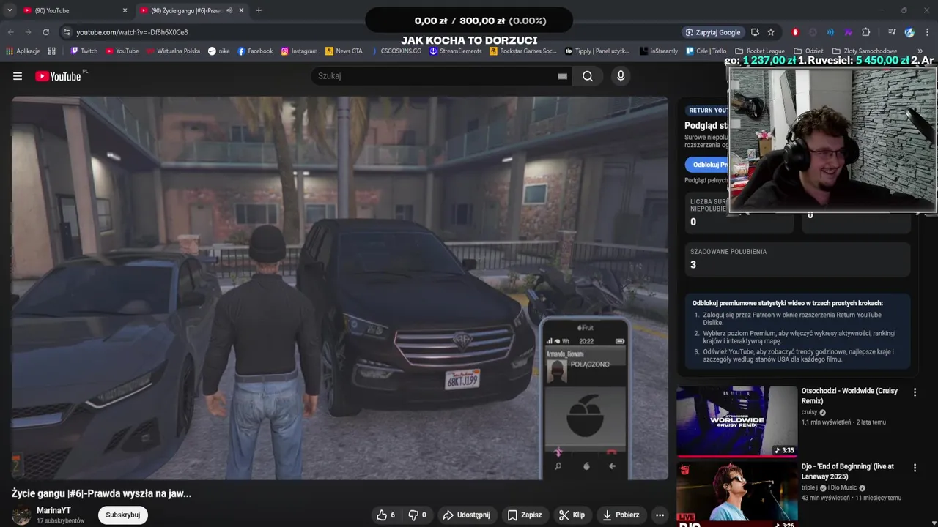The height and width of the screenshot is (527, 938).
Task: Subscribe to MarinaYT with Subskrybuj
Action: [x=122, y=515]
